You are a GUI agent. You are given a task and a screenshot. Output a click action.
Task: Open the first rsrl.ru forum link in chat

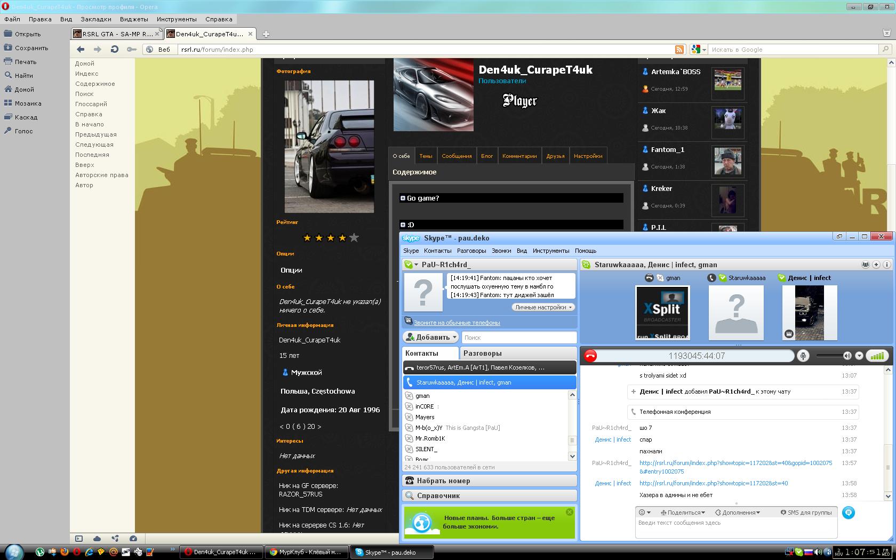(x=736, y=467)
